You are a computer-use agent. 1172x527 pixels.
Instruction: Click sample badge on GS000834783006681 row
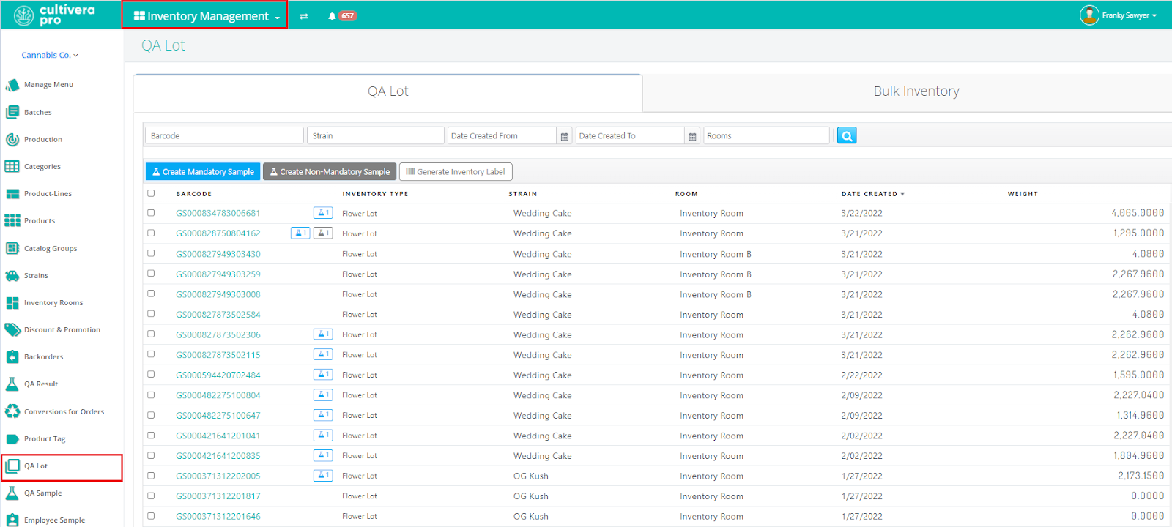point(323,213)
